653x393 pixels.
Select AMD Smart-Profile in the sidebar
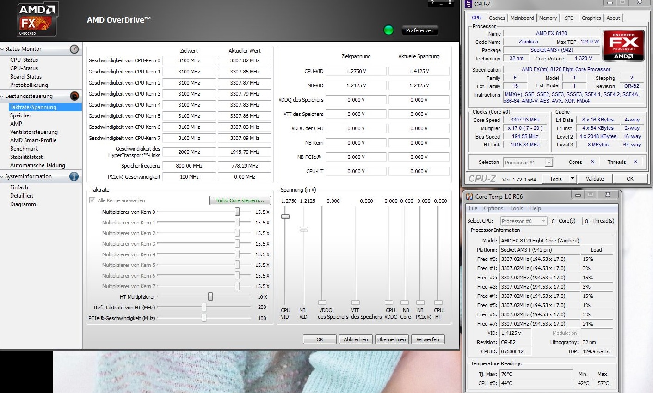click(33, 140)
